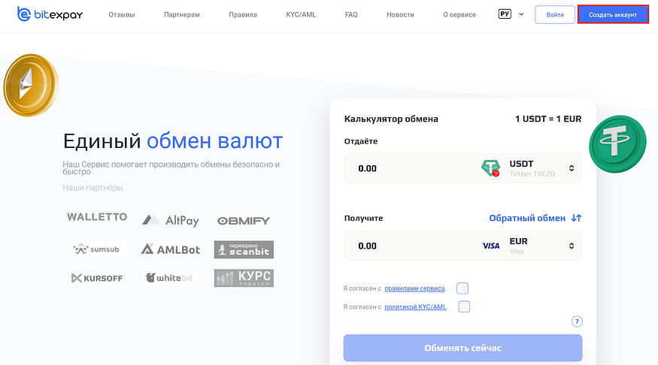The image size is (658, 365).
Task: Click the KURSOFF partner logo
Action: pyautogui.click(x=97, y=278)
